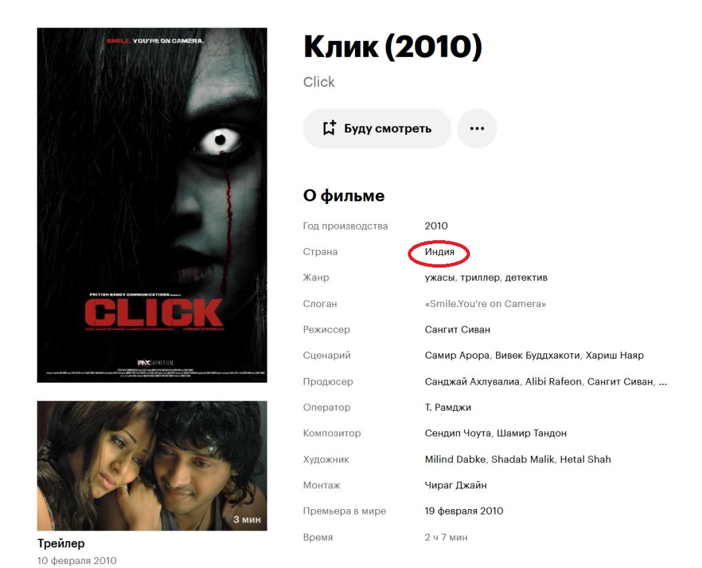Expand the producer list ellipsis

coord(663,382)
